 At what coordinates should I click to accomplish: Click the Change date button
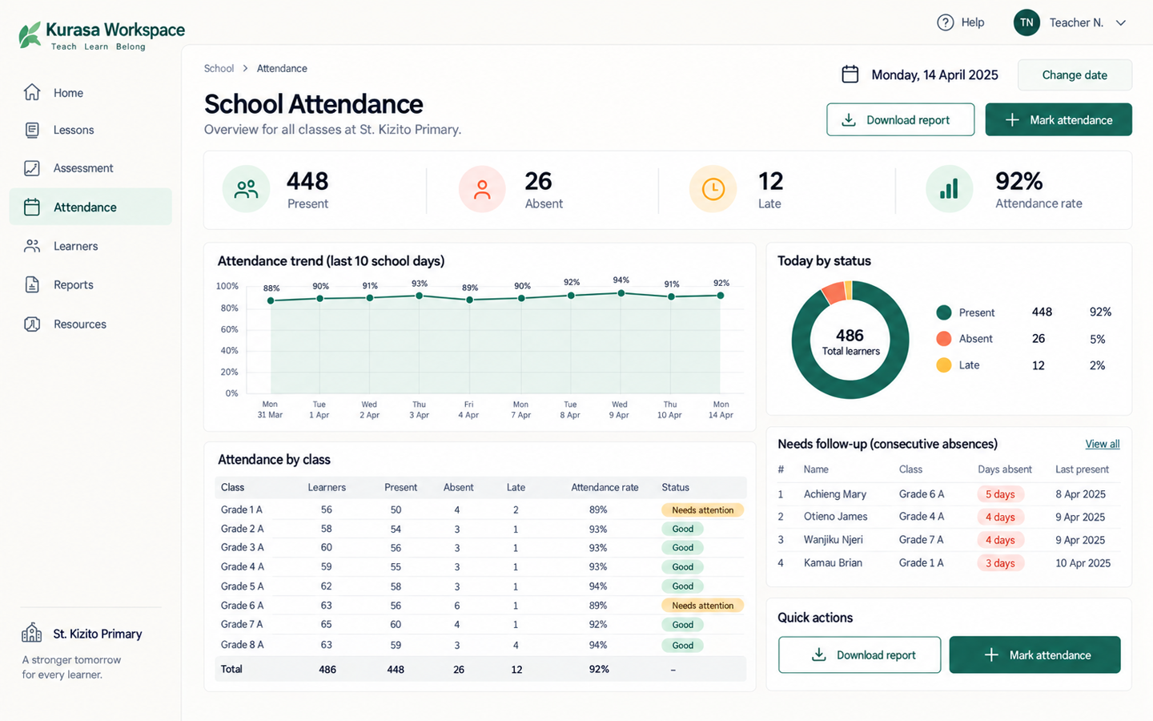point(1075,75)
